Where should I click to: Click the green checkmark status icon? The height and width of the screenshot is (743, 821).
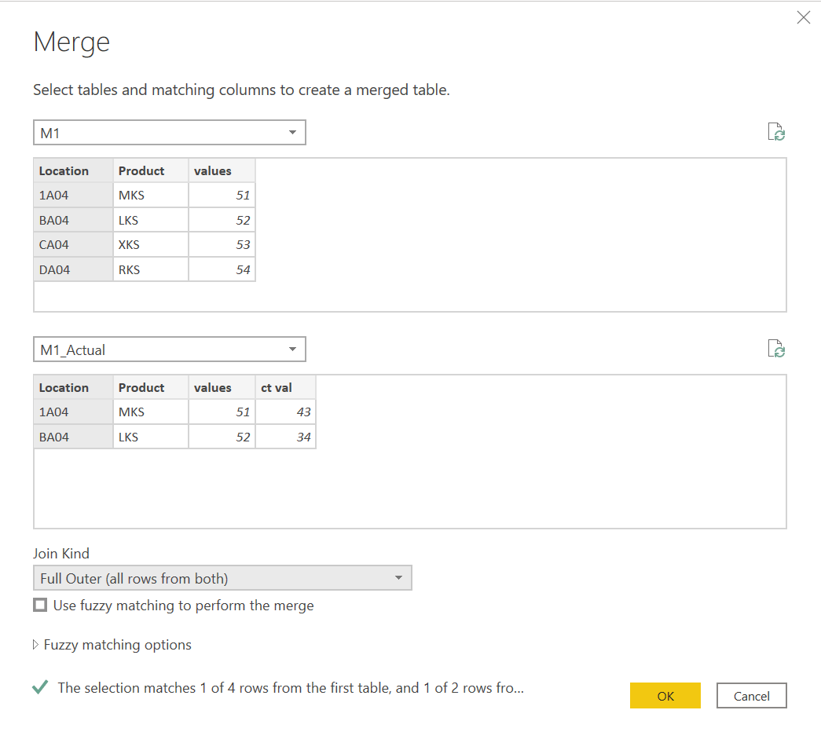coord(40,687)
